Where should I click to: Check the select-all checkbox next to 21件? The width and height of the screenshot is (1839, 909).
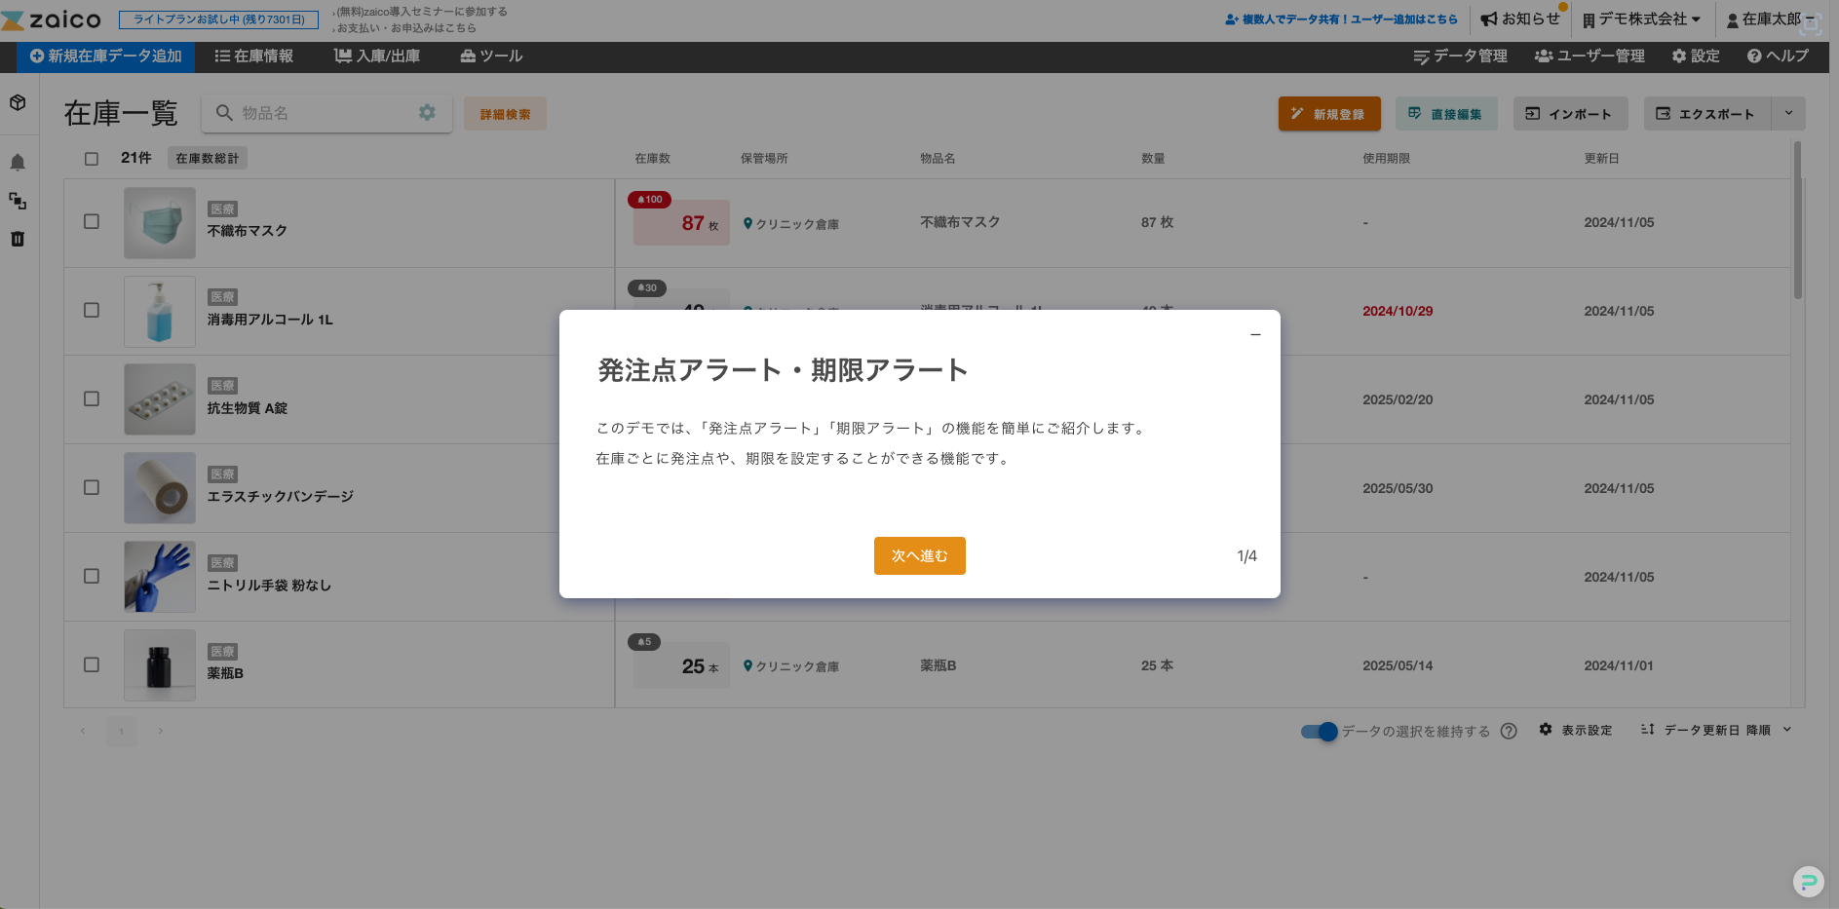point(92,159)
